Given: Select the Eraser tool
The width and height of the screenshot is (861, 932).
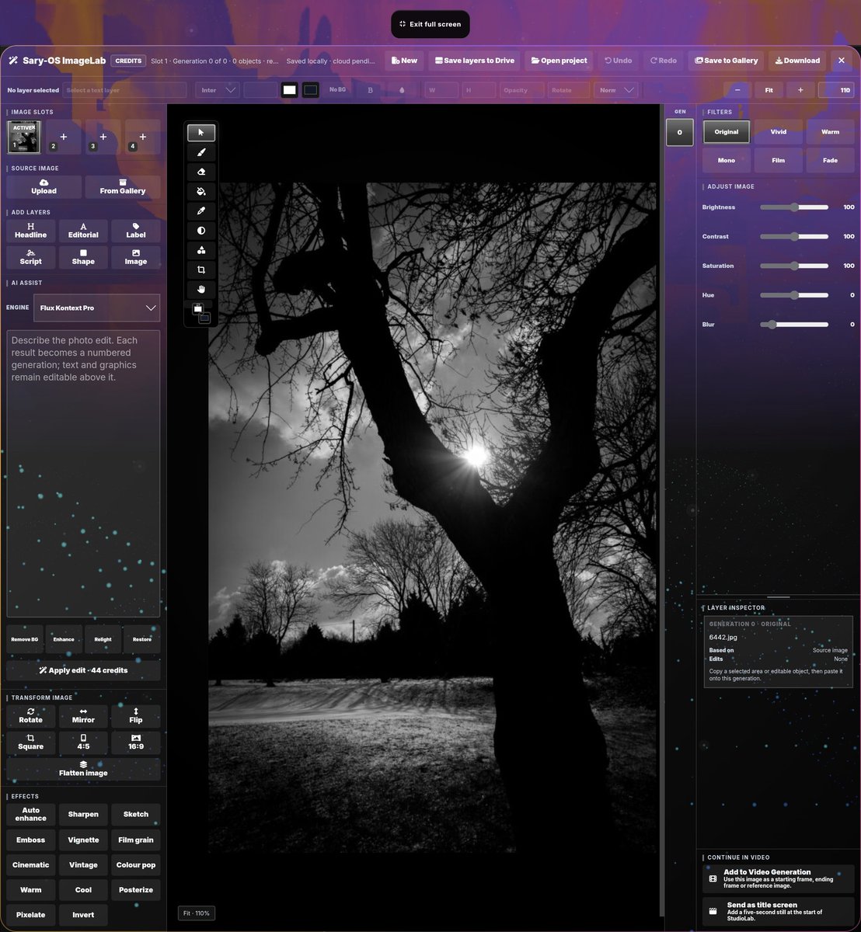Looking at the screenshot, I should (x=201, y=172).
